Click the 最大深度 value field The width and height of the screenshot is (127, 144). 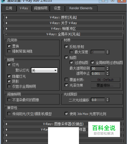click(x=98, y=52)
